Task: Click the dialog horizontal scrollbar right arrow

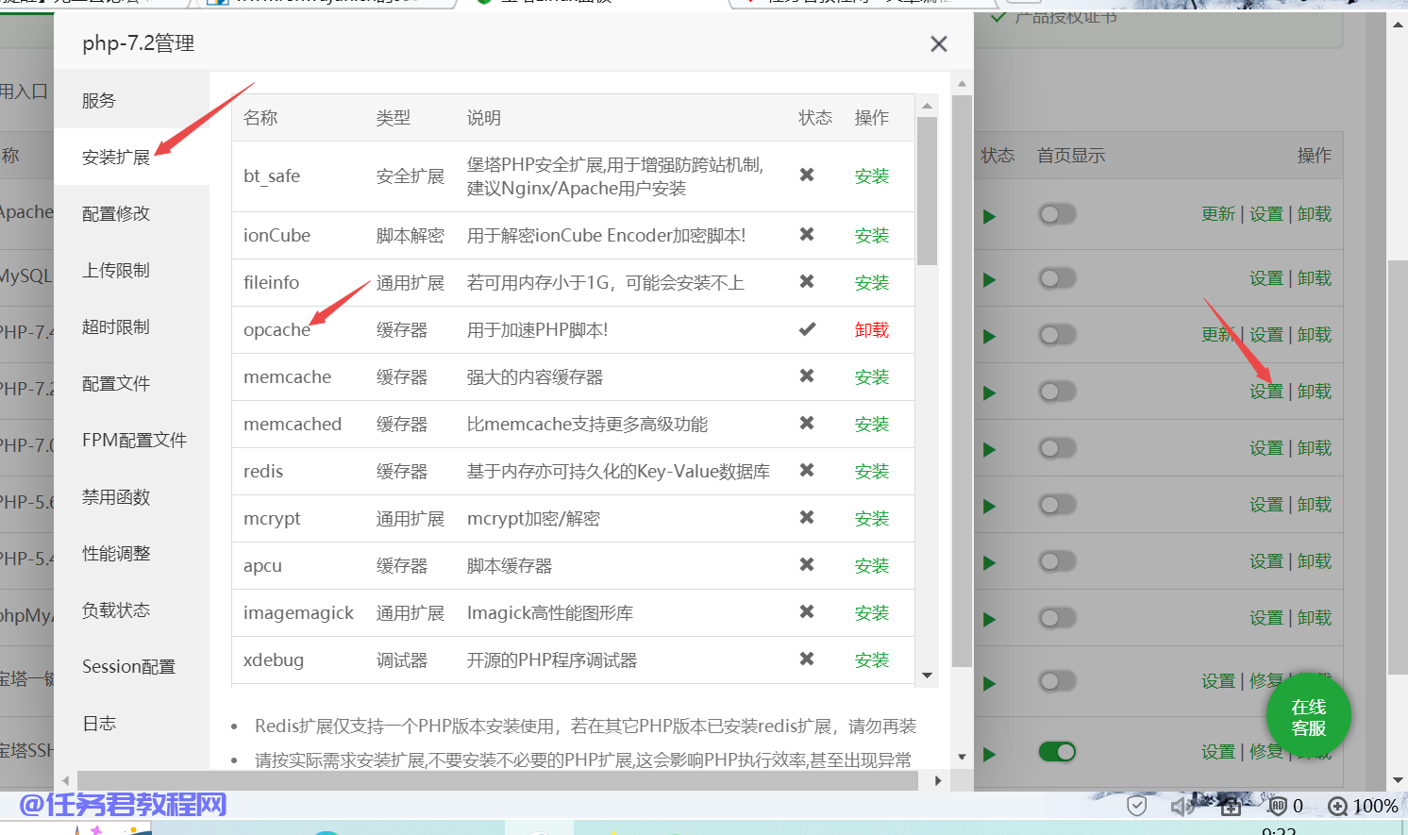Action: coord(938,780)
